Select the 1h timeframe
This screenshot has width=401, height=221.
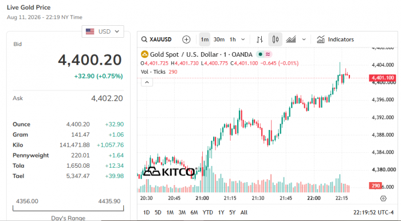click(233, 40)
